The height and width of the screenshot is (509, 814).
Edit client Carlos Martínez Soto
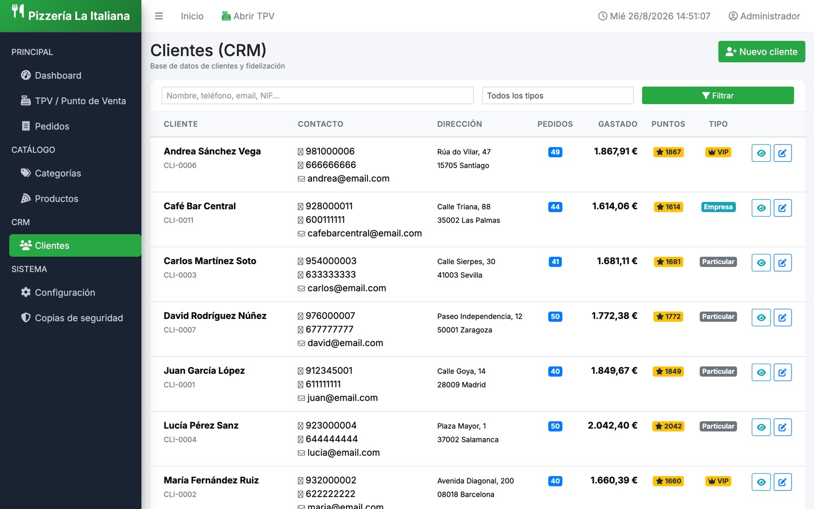782,262
